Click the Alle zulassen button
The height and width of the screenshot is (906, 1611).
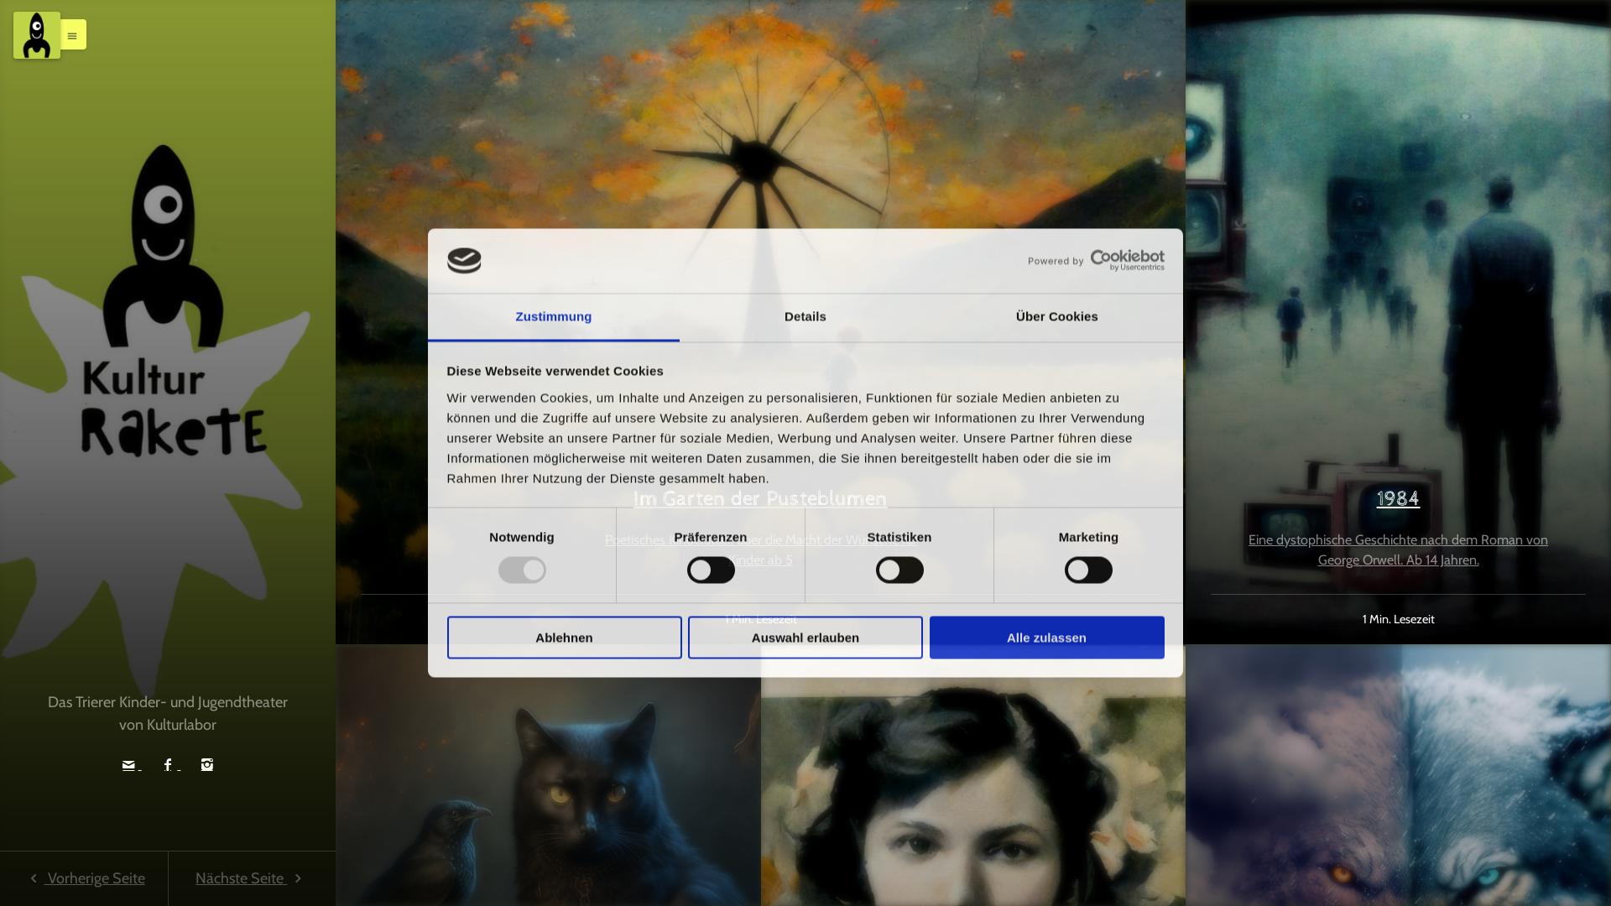tap(1046, 638)
